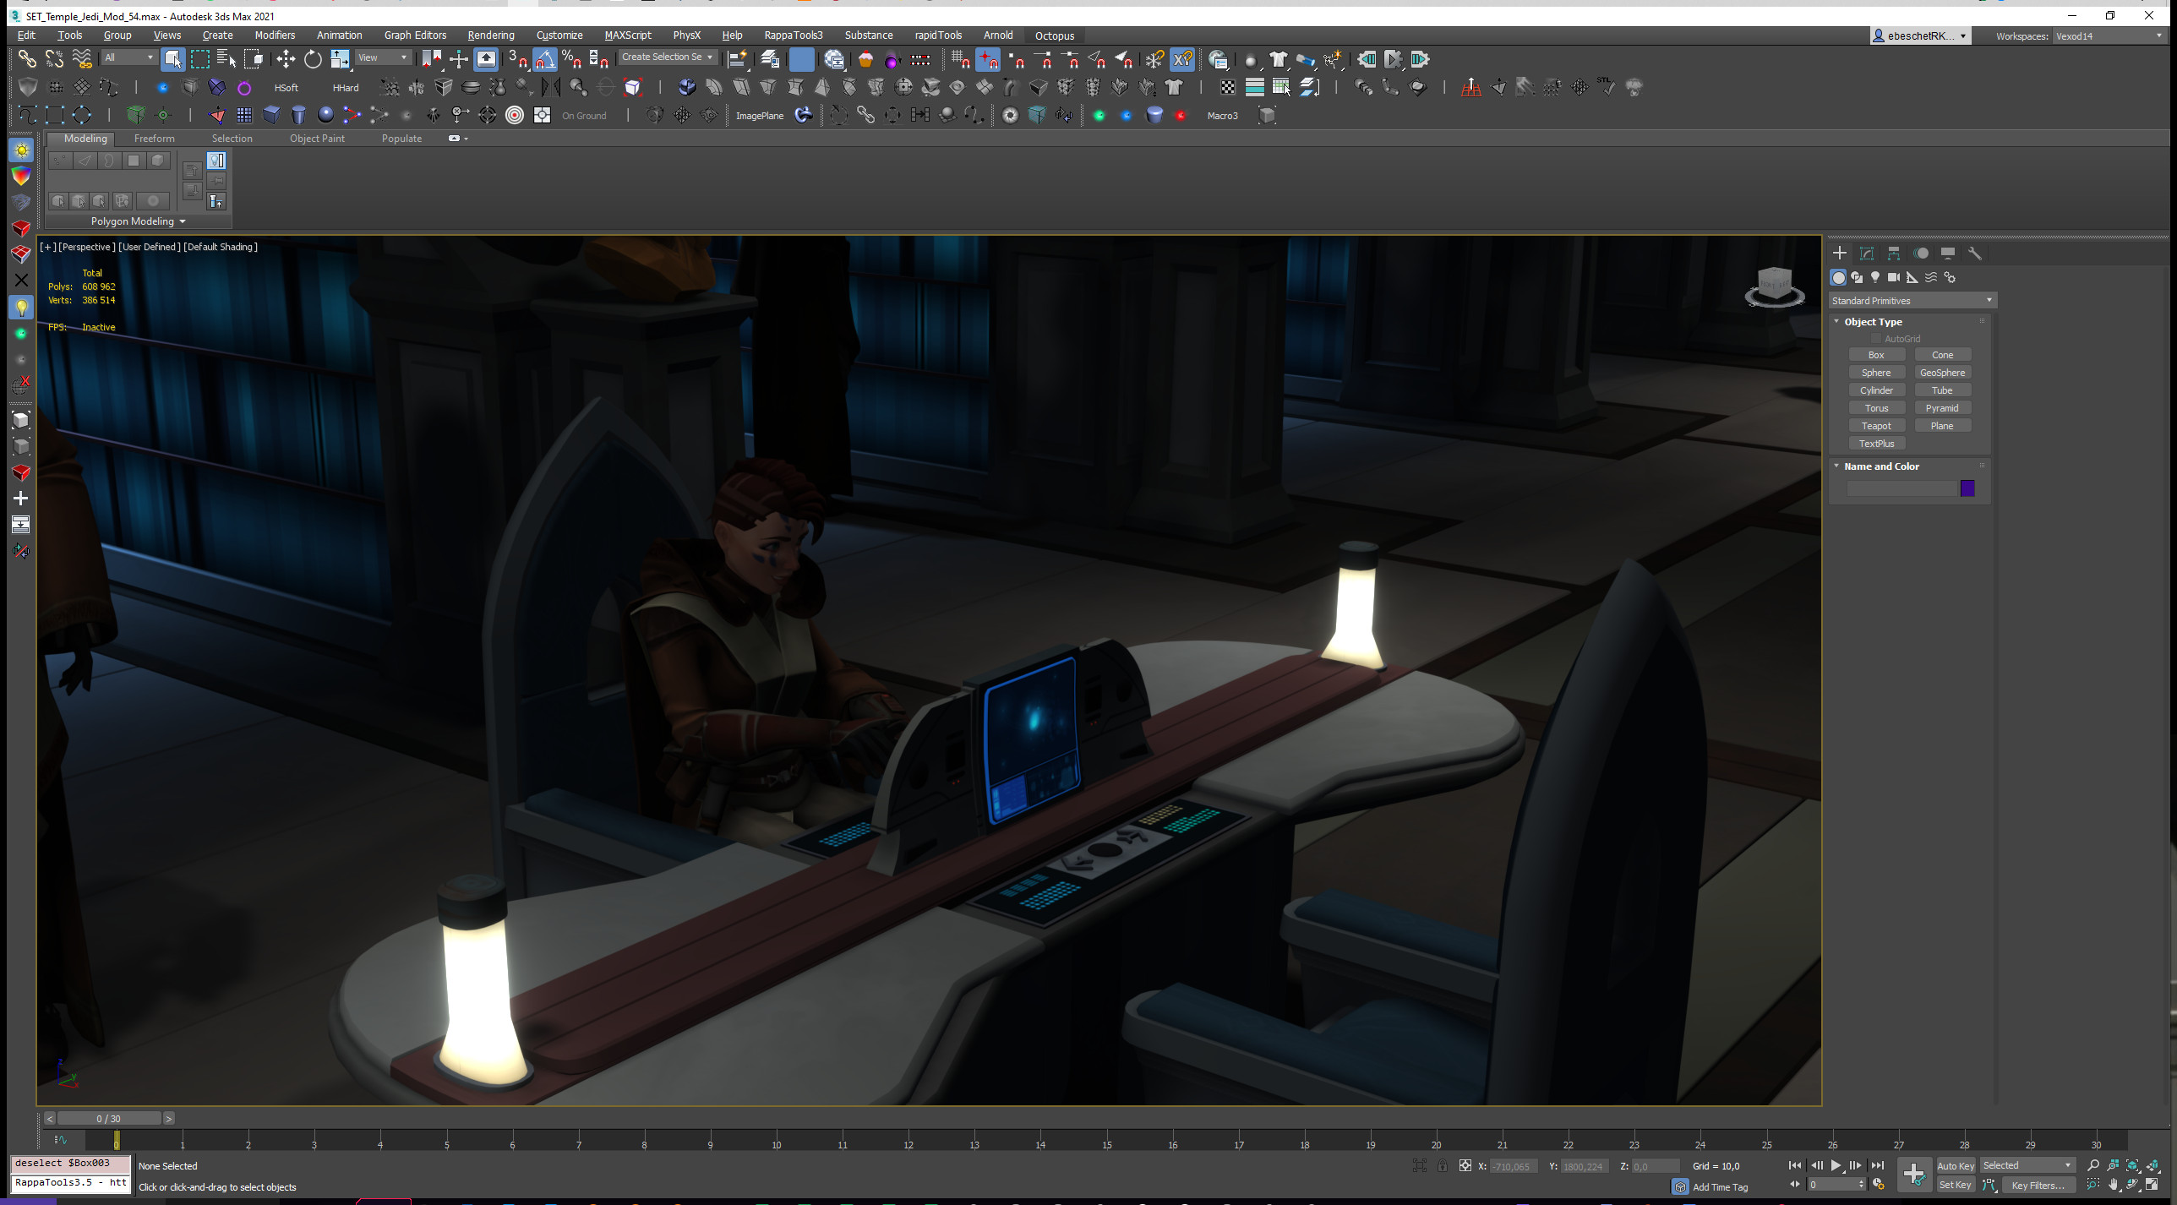Click the Maximize Viewport toggle icon
Viewport: 2177px width, 1205px height.
[2152, 1186]
